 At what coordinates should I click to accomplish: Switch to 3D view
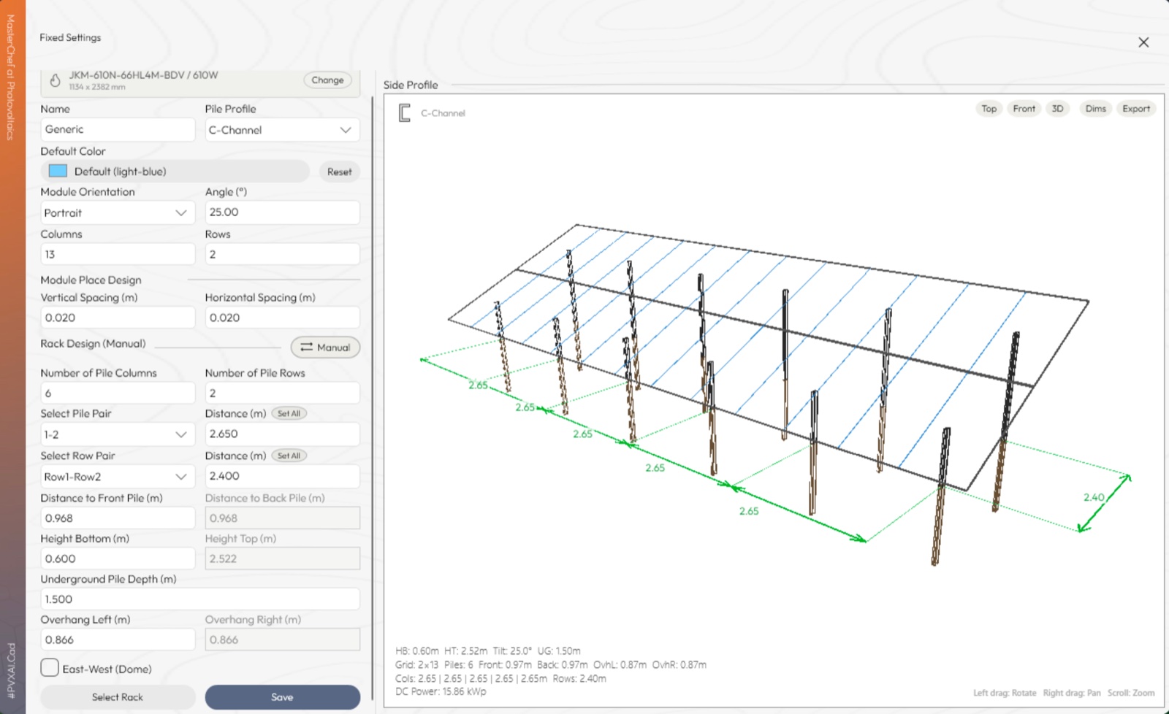pos(1057,109)
